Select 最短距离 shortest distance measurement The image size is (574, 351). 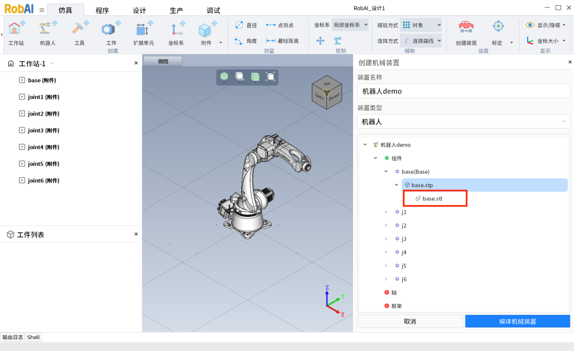[282, 41]
